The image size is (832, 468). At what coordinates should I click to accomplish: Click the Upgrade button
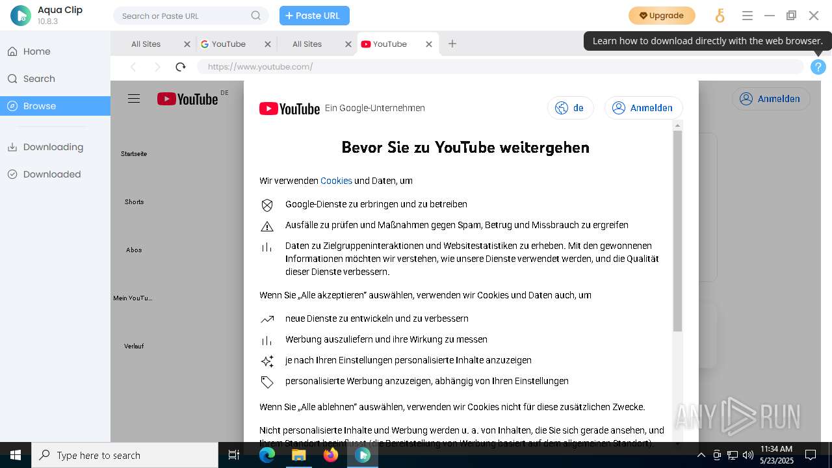click(662, 16)
